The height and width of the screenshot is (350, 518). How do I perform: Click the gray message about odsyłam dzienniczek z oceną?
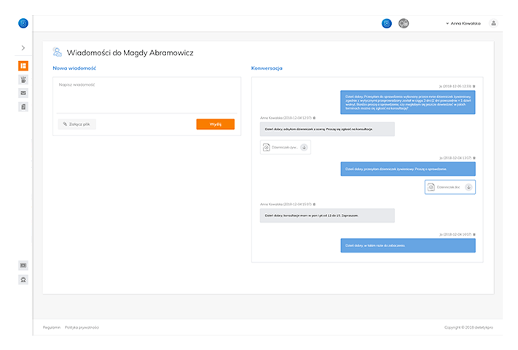[327, 129]
